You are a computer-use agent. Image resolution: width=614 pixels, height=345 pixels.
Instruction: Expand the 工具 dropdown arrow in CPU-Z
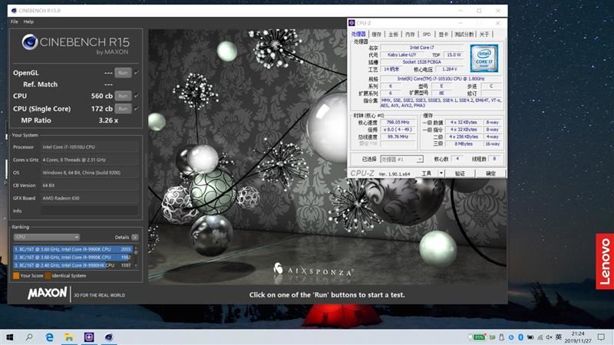[x=441, y=173]
